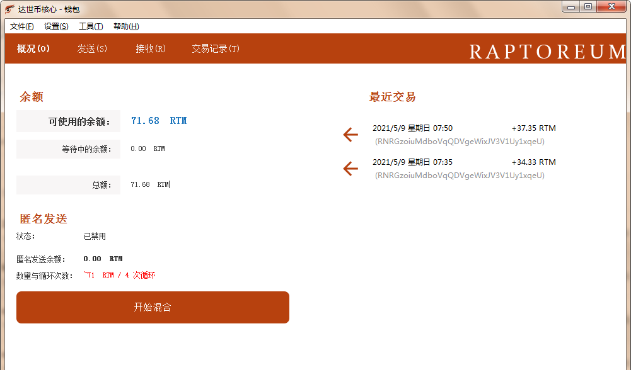
Task: Click the incoming arrow icon for 07:50 transaction
Action: click(350, 135)
